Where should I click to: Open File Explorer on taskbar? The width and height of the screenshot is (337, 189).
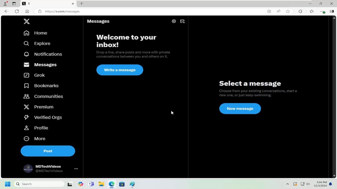point(101,184)
